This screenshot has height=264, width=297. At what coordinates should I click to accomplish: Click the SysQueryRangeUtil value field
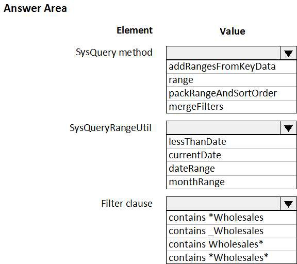[223, 128]
